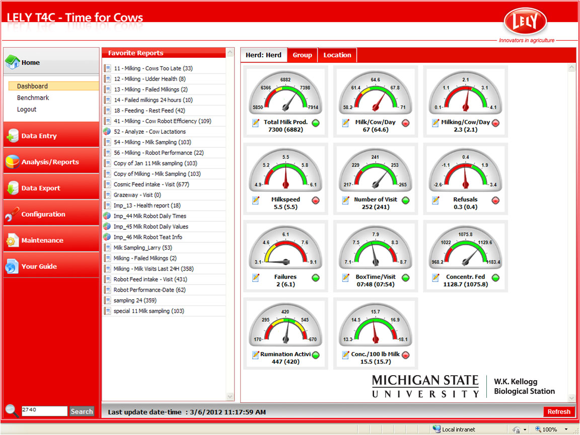
Task: Click the Refresh button
Action: pos(558,412)
